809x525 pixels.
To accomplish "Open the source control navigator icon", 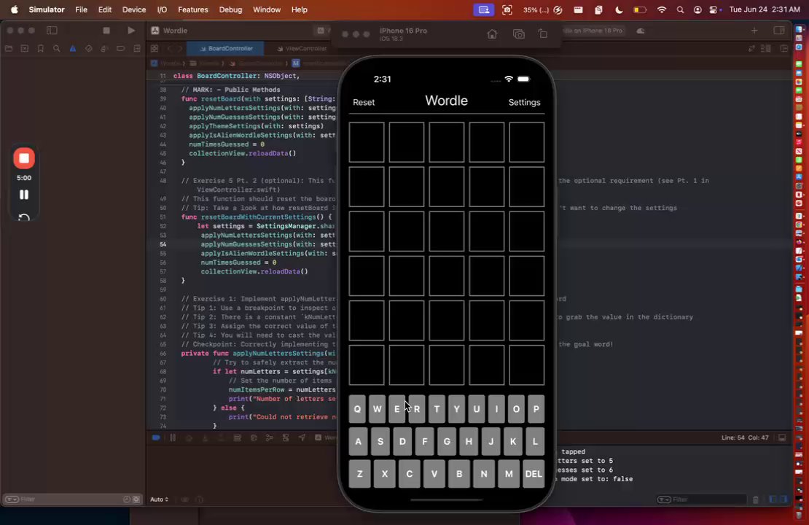I will pyautogui.click(x=25, y=49).
